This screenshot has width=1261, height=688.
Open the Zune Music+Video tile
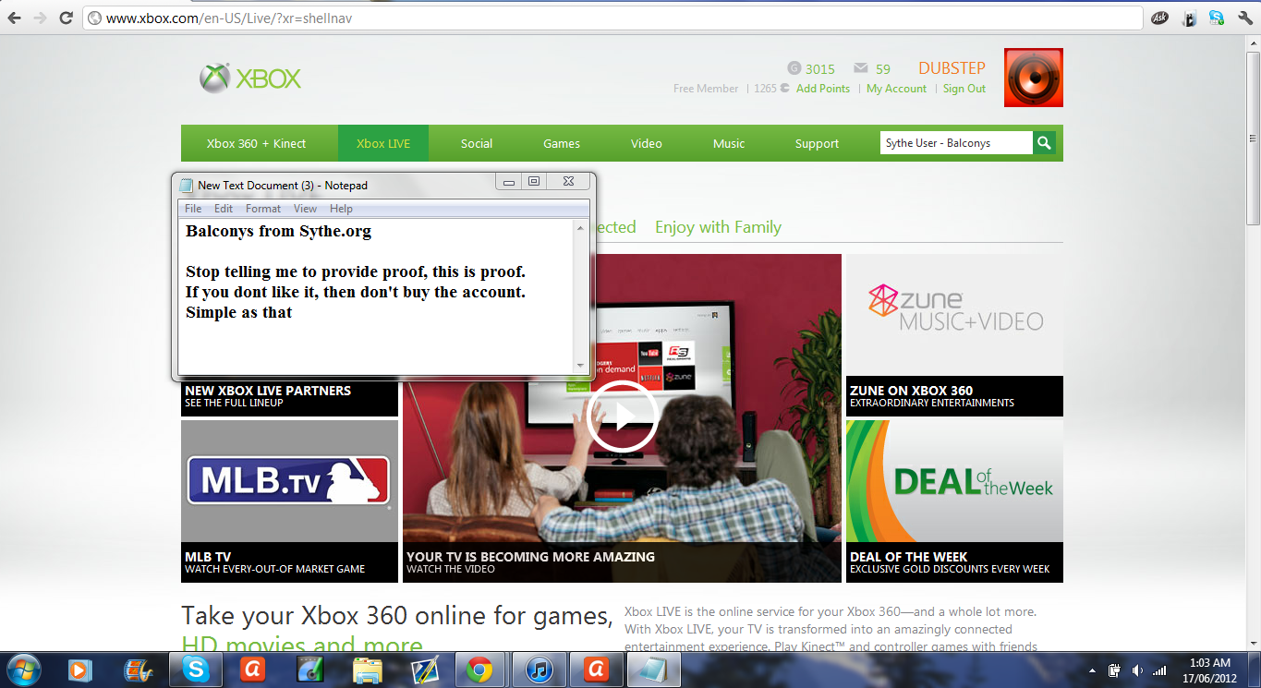(x=954, y=335)
